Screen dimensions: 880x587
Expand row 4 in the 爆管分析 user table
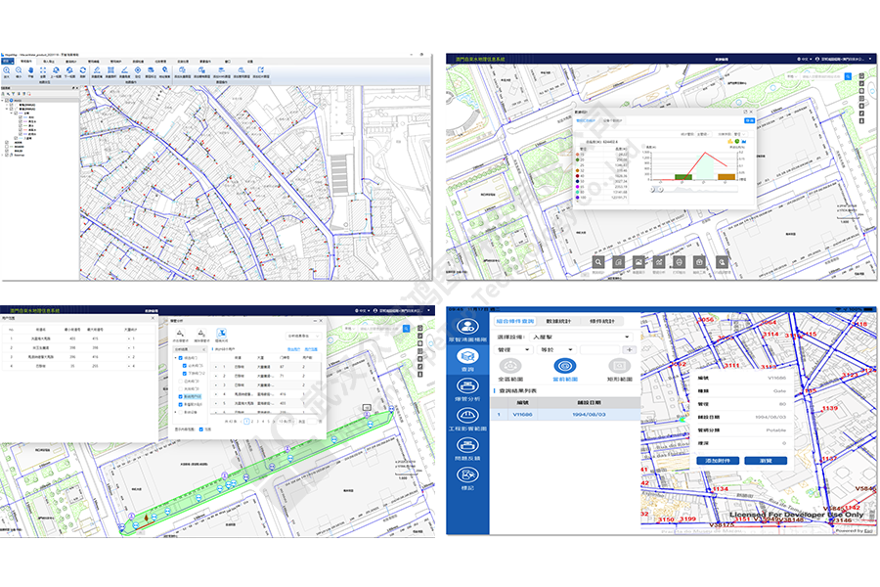tap(216, 394)
